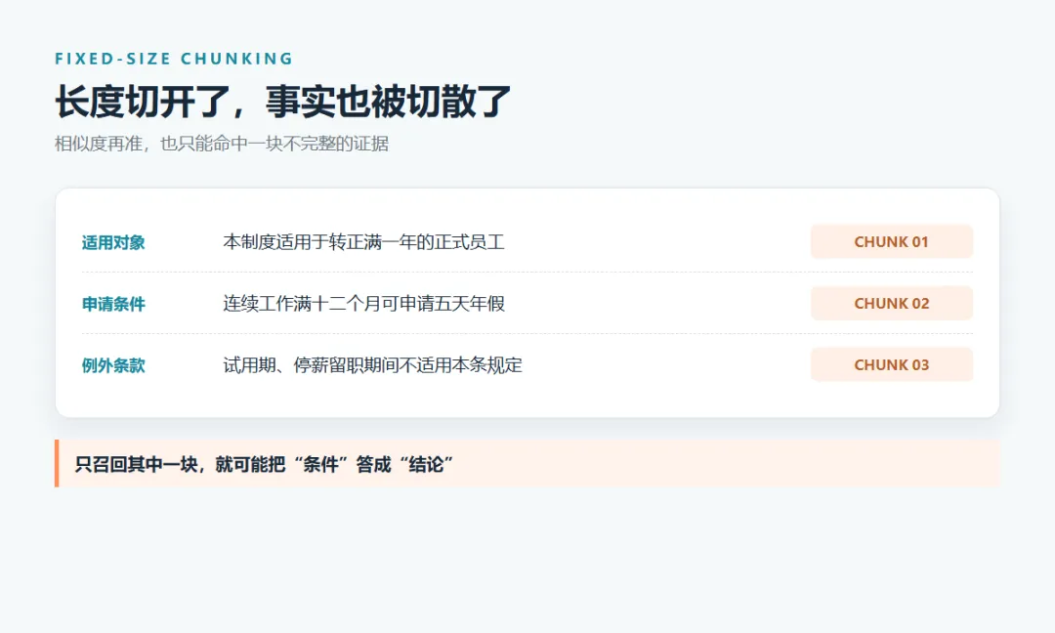Click the white card's empty bottom area
1055x633 pixels.
[x=527, y=401]
